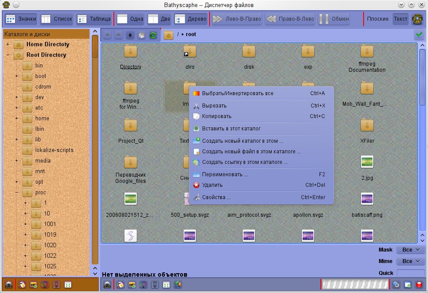Click the green refresh icon

[153, 35]
